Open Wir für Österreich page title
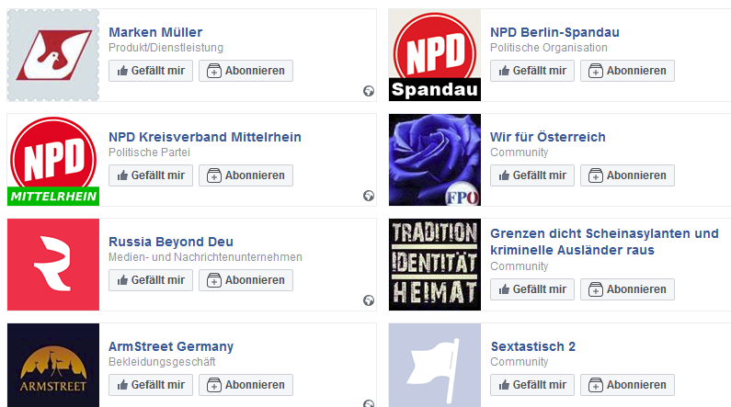 [x=547, y=137]
